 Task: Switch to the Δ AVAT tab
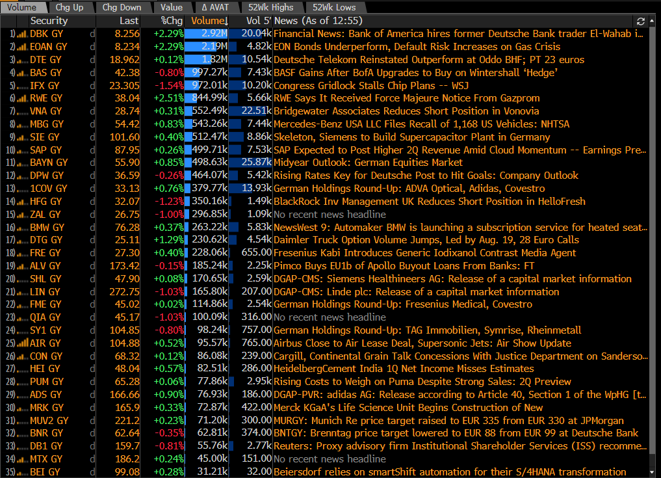pyautogui.click(x=215, y=7)
